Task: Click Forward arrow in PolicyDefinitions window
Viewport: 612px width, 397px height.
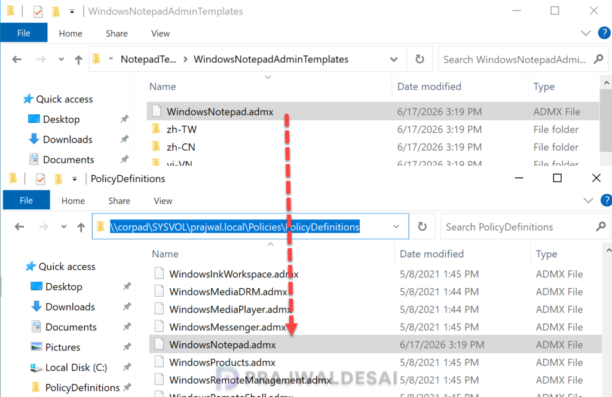Action: (43, 227)
